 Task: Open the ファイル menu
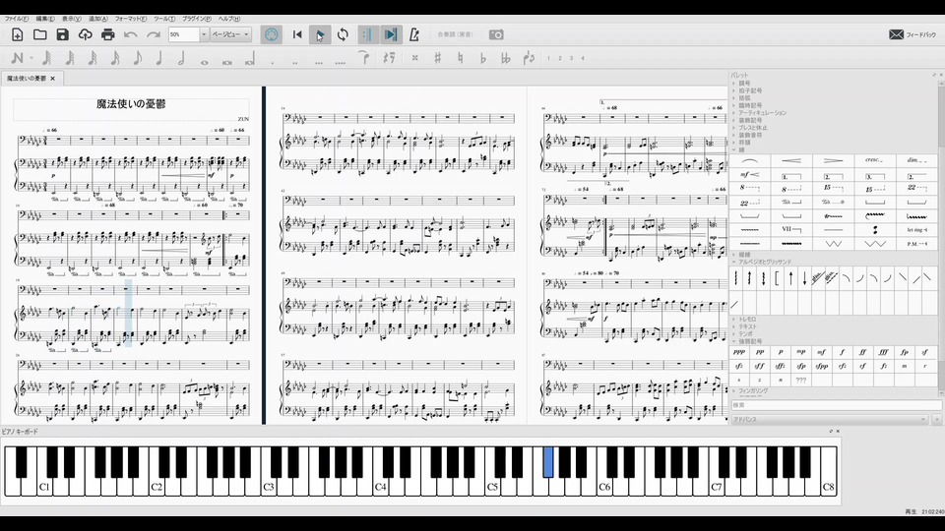pyautogui.click(x=17, y=19)
